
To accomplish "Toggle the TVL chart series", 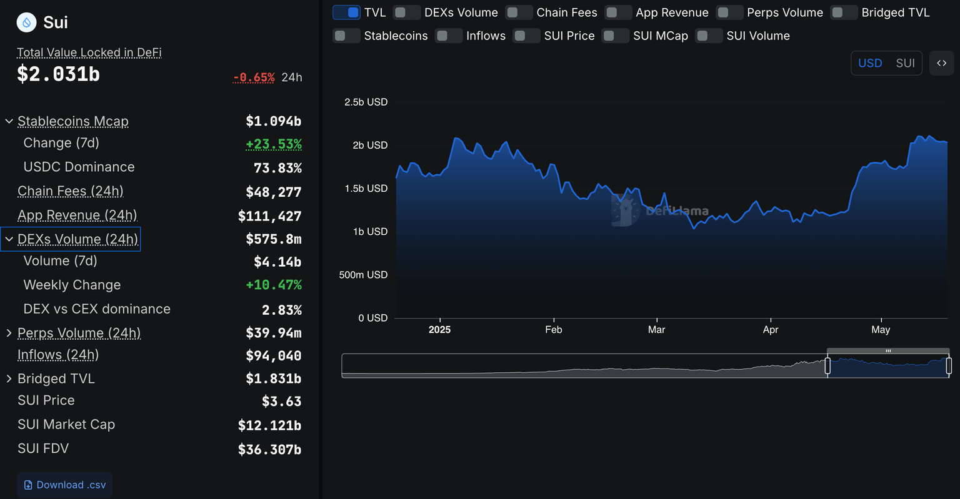I will click(347, 12).
